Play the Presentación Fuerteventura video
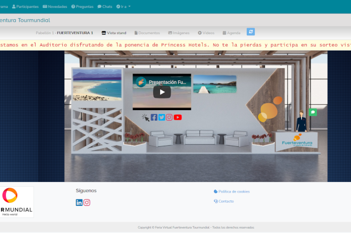The height and width of the screenshot is (233, 351). click(162, 91)
